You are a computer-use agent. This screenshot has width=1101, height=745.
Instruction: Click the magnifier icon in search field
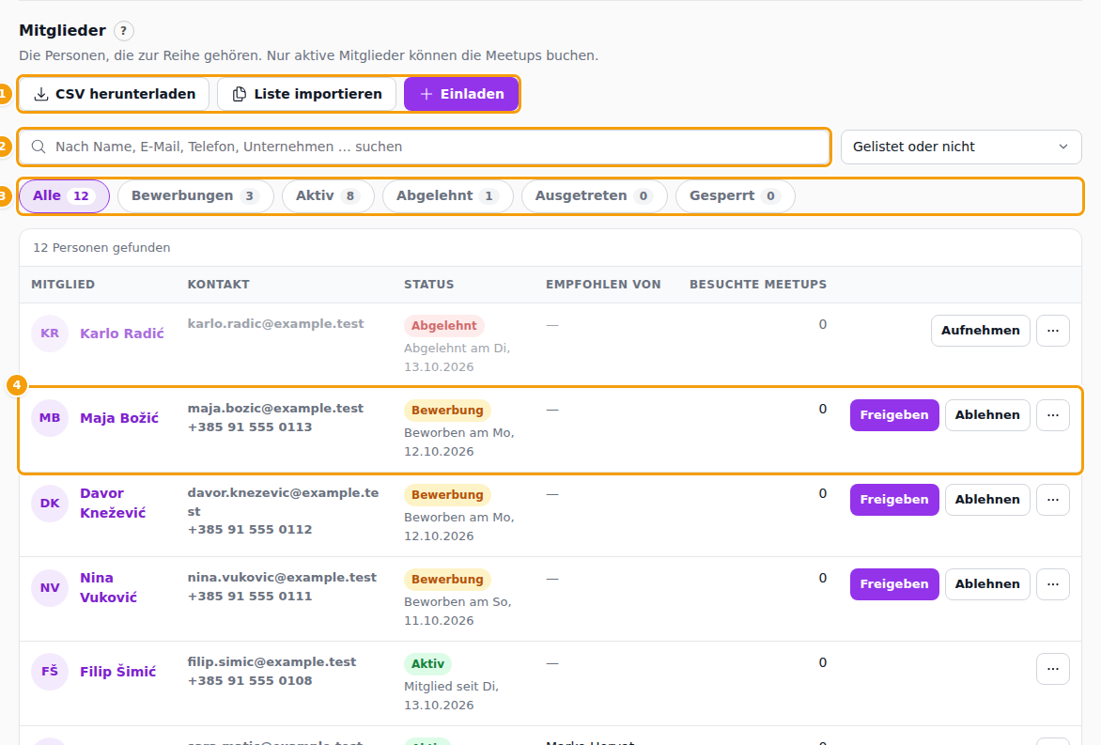39,147
